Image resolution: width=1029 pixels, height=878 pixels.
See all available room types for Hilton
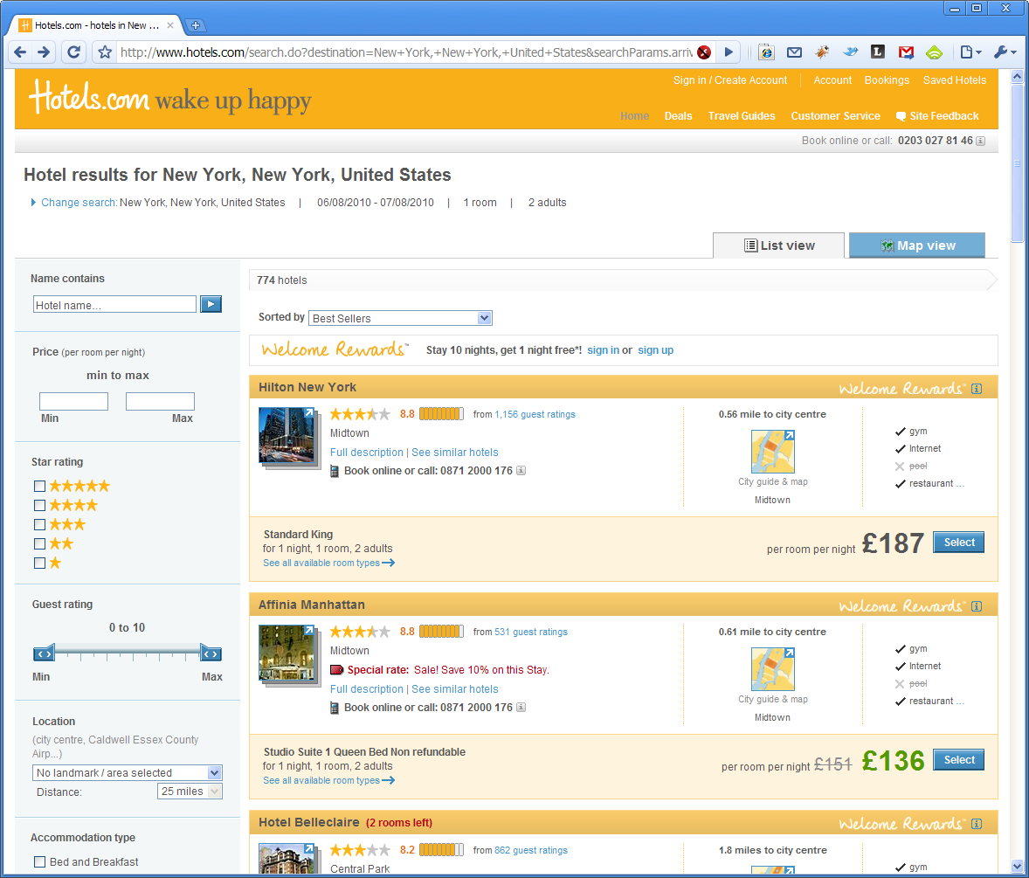coord(328,563)
